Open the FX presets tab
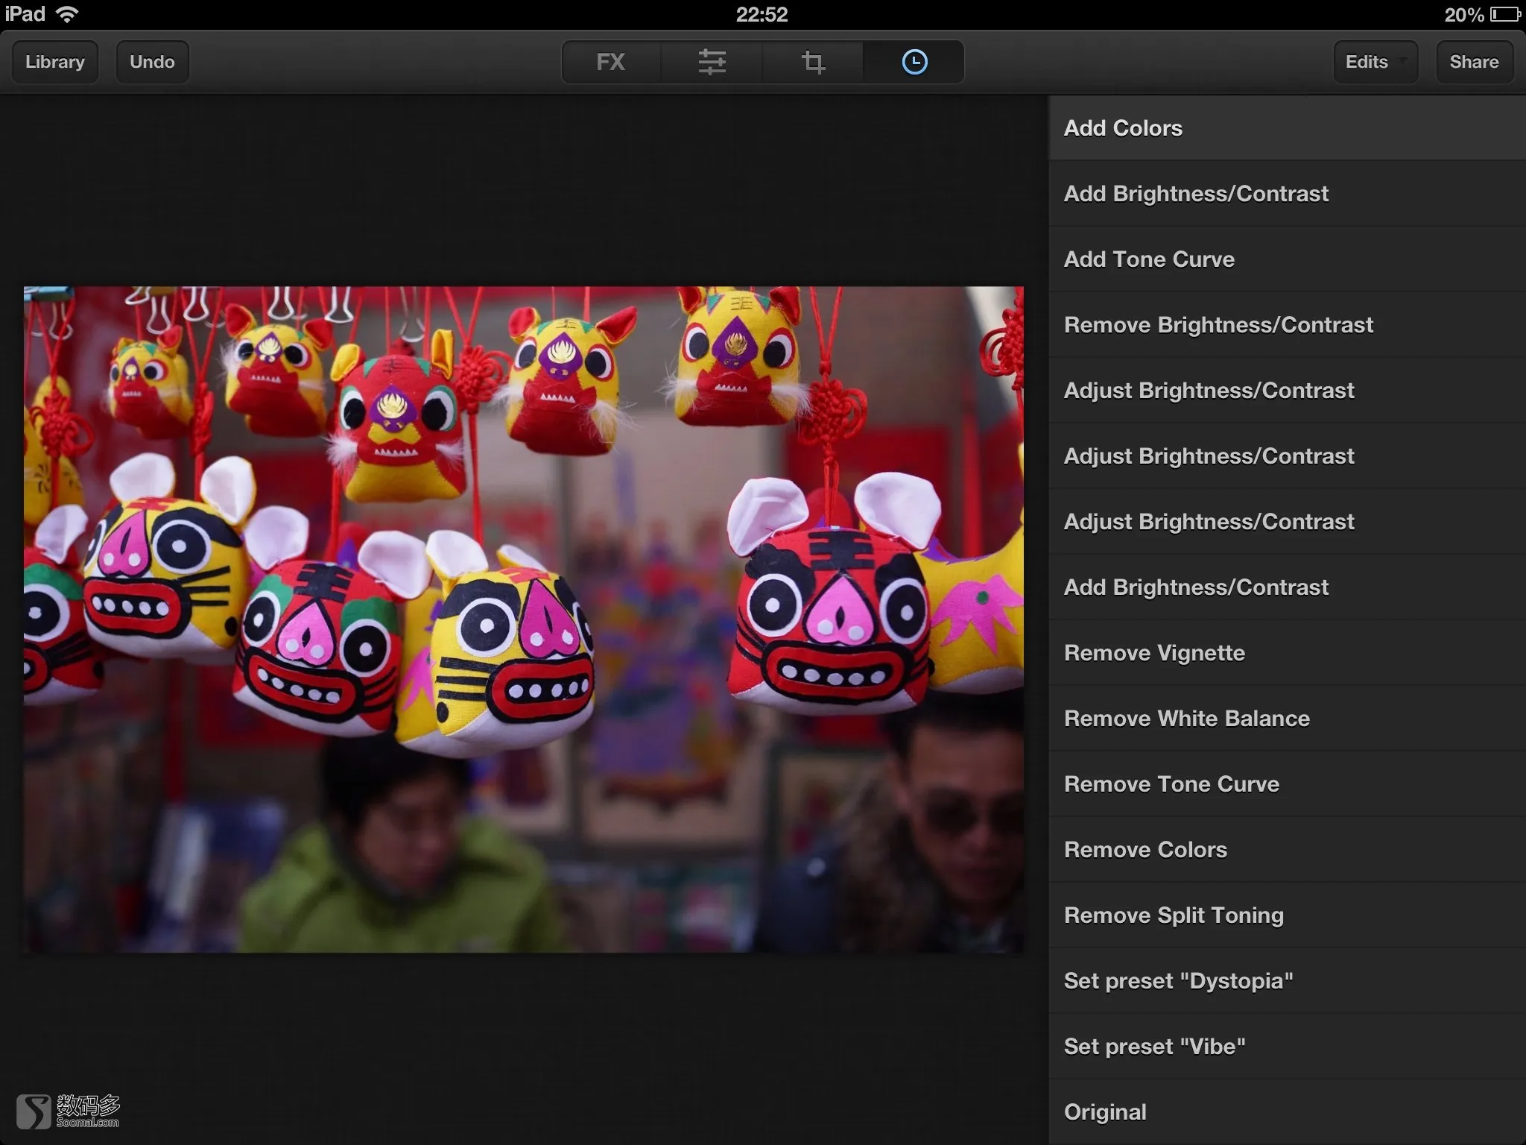The width and height of the screenshot is (1526, 1145). (611, 62)
